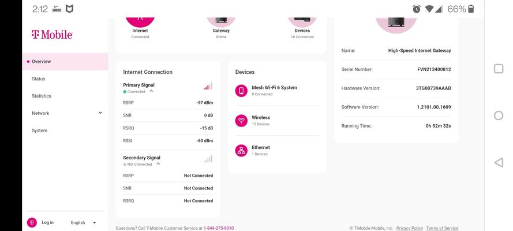Screen dimensions: 513x231
Task: Click the Devices card heading
Action: 245,72
